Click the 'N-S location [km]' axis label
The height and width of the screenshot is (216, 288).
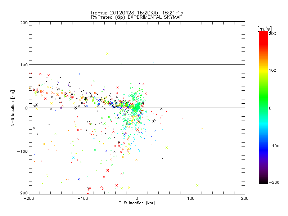13,108
